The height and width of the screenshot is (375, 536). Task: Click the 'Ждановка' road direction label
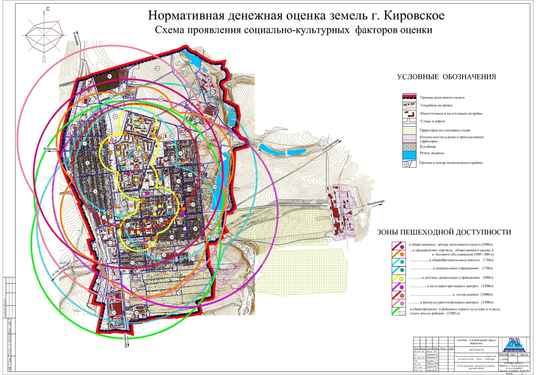tap(51, 149)
